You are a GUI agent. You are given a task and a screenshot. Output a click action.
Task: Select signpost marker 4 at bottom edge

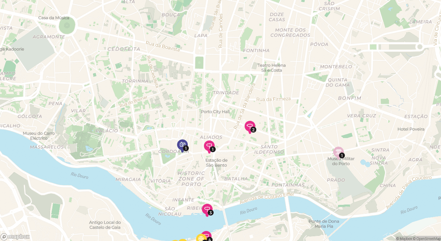click(206, 236)
